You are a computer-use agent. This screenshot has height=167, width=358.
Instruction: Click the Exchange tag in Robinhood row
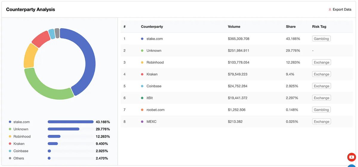(x=322, y=62)
